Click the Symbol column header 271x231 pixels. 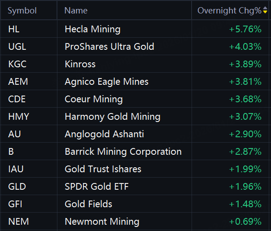click(x=22, y=11)
